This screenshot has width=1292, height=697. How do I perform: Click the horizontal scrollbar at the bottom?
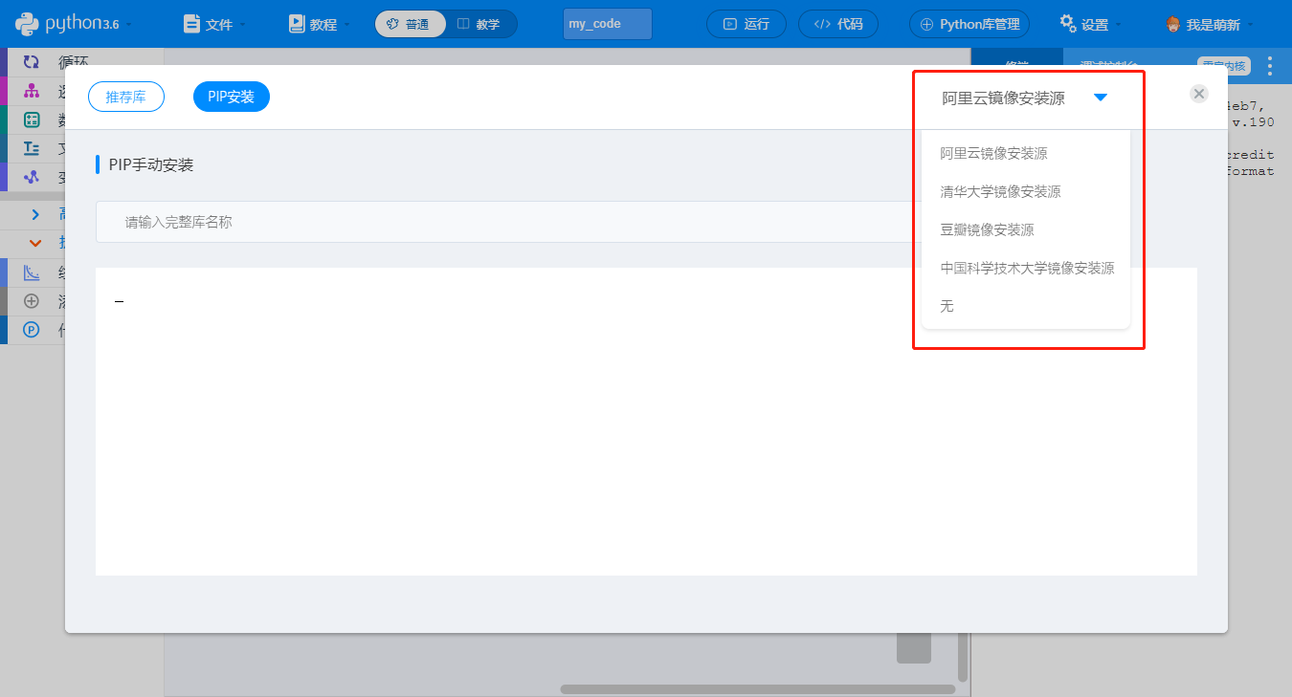pyautogui.click(x=758, y=689)
